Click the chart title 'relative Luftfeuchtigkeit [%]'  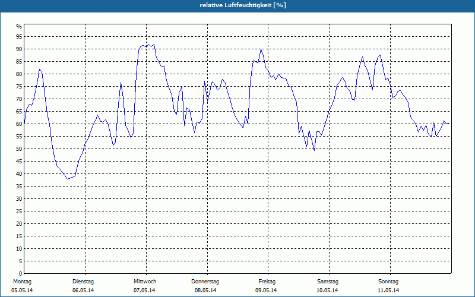click(x=243, y=5)
